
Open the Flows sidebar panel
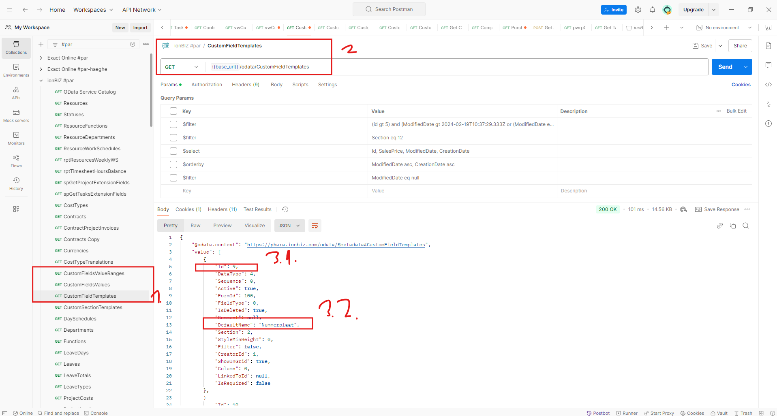coord(16,161)
